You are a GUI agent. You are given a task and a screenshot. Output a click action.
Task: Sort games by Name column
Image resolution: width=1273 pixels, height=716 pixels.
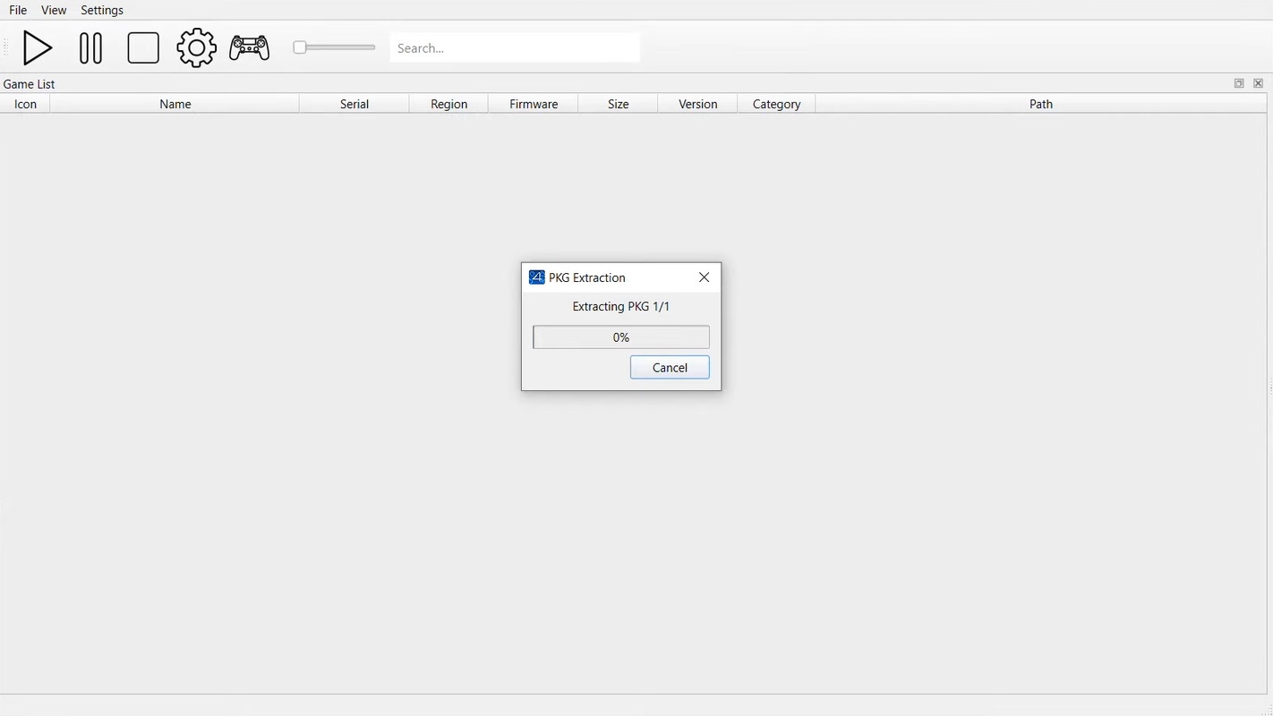pyautogui.click(x=175, y=104)
